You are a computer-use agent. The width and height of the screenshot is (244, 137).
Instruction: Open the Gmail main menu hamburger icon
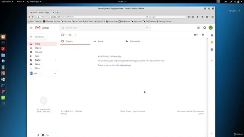[x=31, y=28]
